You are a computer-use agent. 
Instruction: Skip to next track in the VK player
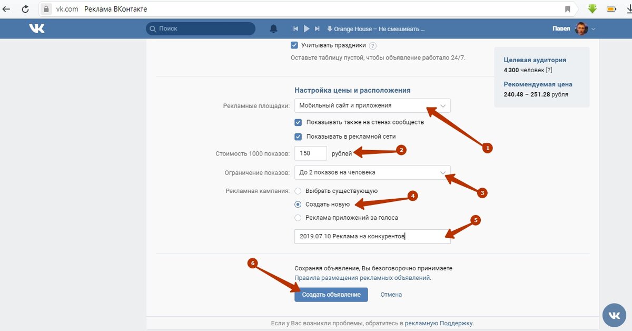pos(317,28)
